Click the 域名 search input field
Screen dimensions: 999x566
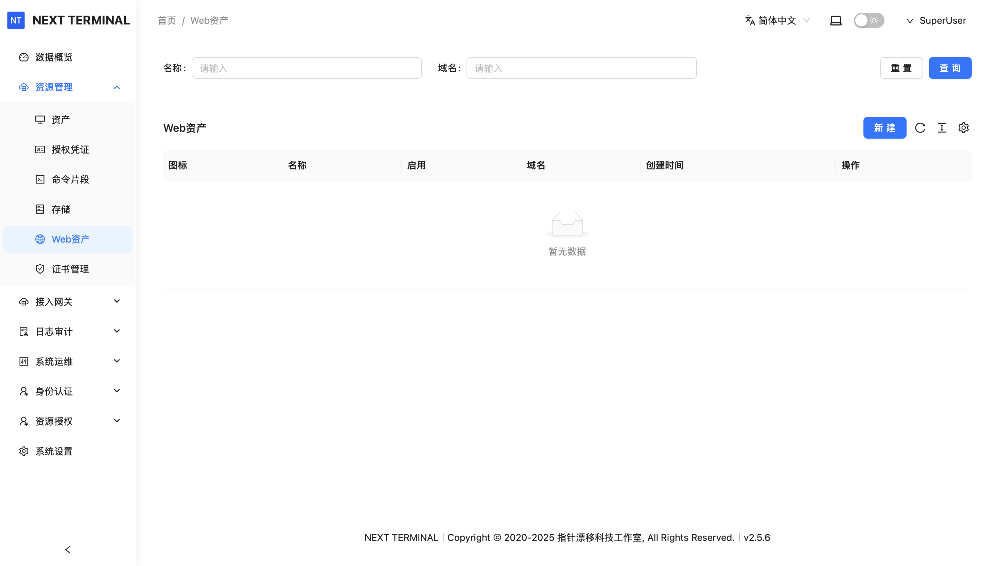[x=581, y=68]
